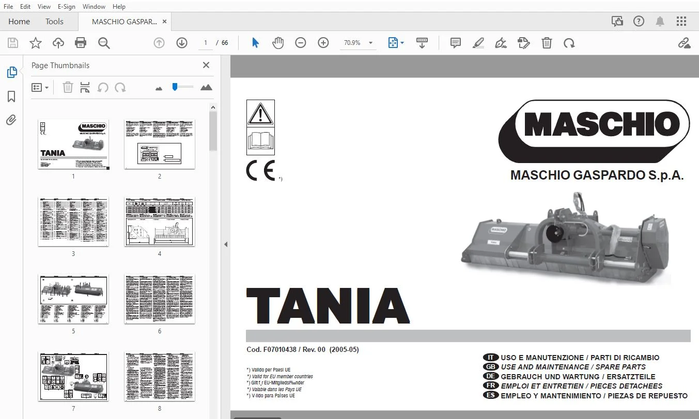Go to previous page arrow
Image resolution: width=699 pixels, height=419 pixels.
(x=159, y=43)
